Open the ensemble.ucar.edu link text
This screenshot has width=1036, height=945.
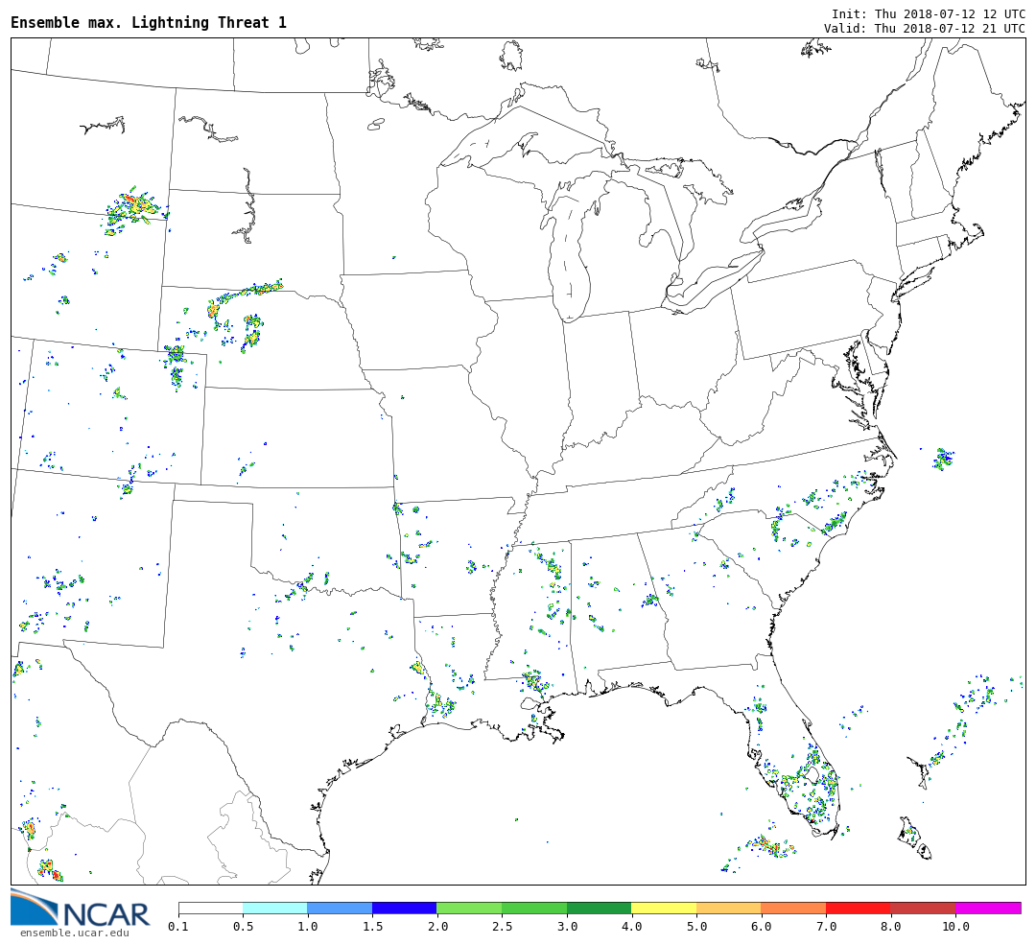click(75, 933)
